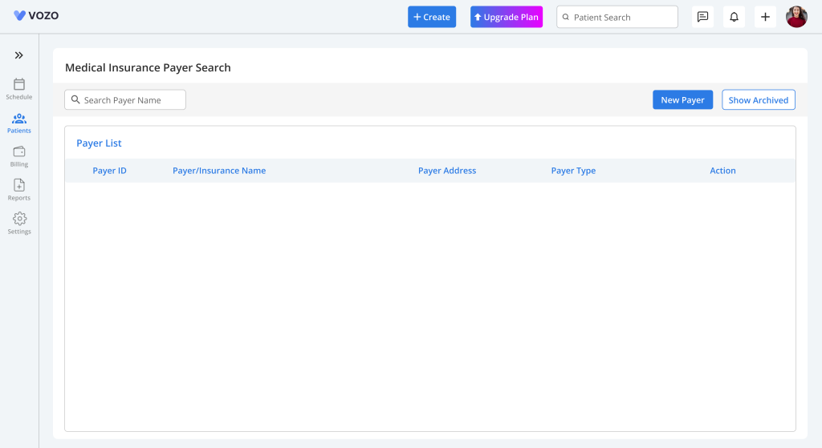Click the Payer List heading

click(x=99, y=143)
